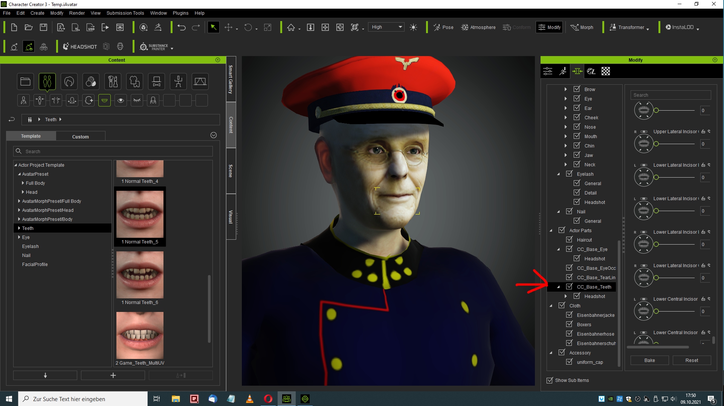
Task: Click the Pose button
Action: (x=443, y=27)
